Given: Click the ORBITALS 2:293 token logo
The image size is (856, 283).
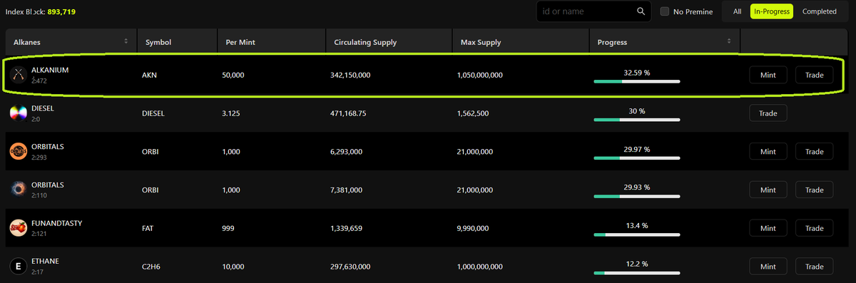Looking at the screenshot, I should click(19, 151).
